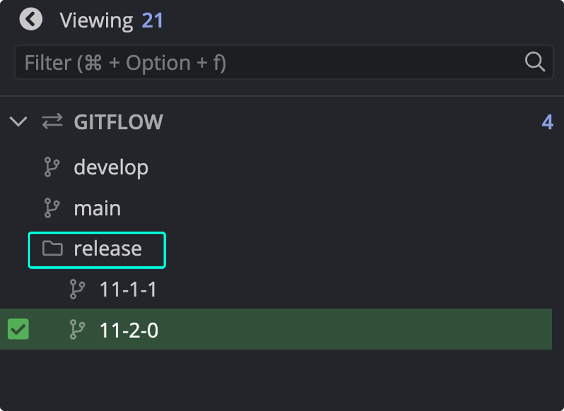Click the branch icon next to main
This screenshot has height=411, width=564.
pyautogui.click(x=52, y=207)
